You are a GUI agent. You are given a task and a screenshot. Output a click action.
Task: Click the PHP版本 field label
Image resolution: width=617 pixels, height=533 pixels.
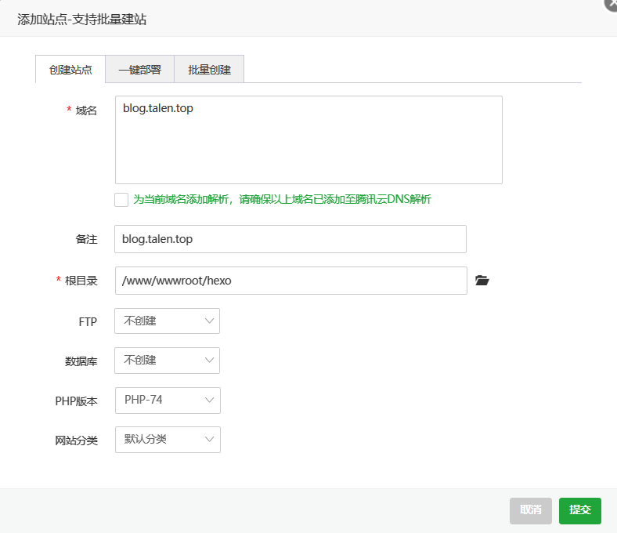76,401
